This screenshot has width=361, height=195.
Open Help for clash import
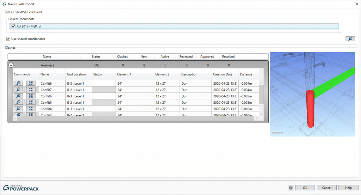point(348,188)
